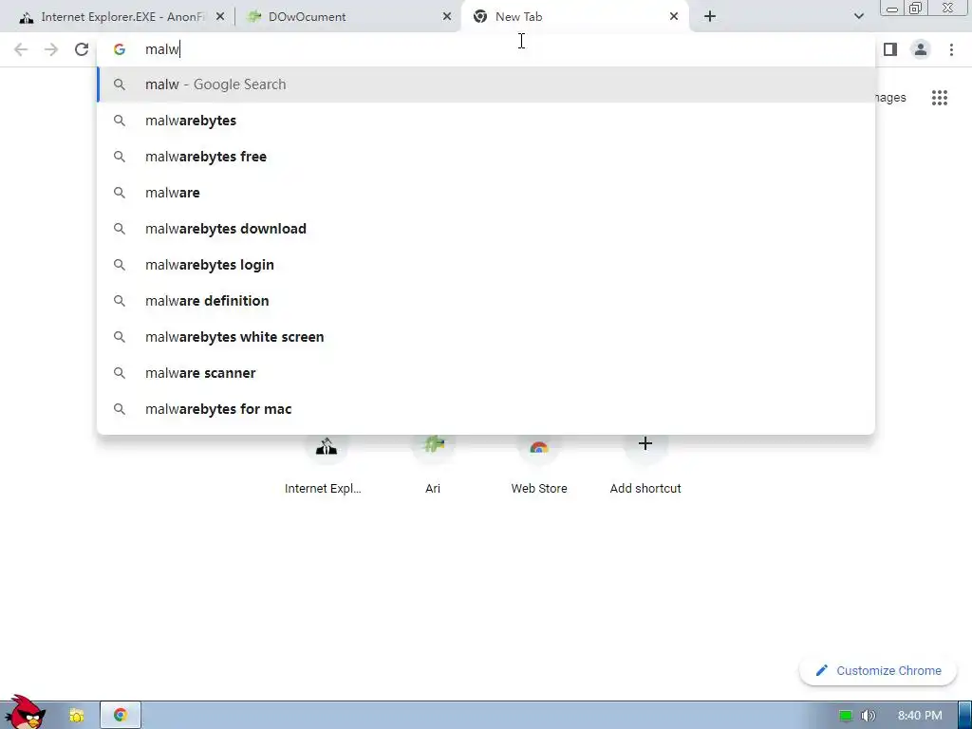Go back to previous page
Viewport: 972px width, 729px height.
(21, 49)
